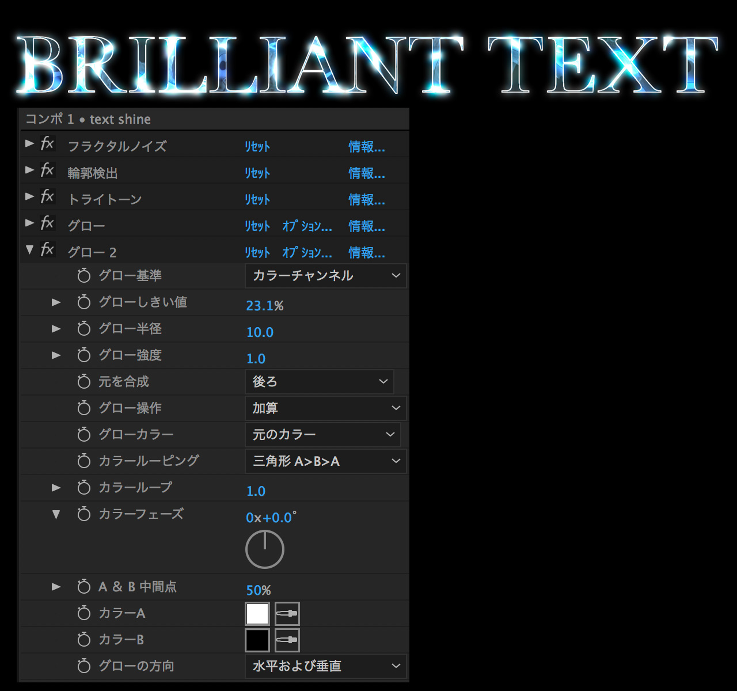737x691 pixels.
Task: Toggle stopwatch for グローの方向
Action: 84,666
